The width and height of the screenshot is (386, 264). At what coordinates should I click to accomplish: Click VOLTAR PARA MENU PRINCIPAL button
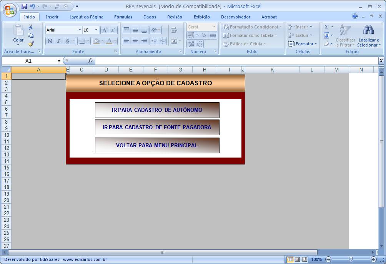tap(157, 145)
